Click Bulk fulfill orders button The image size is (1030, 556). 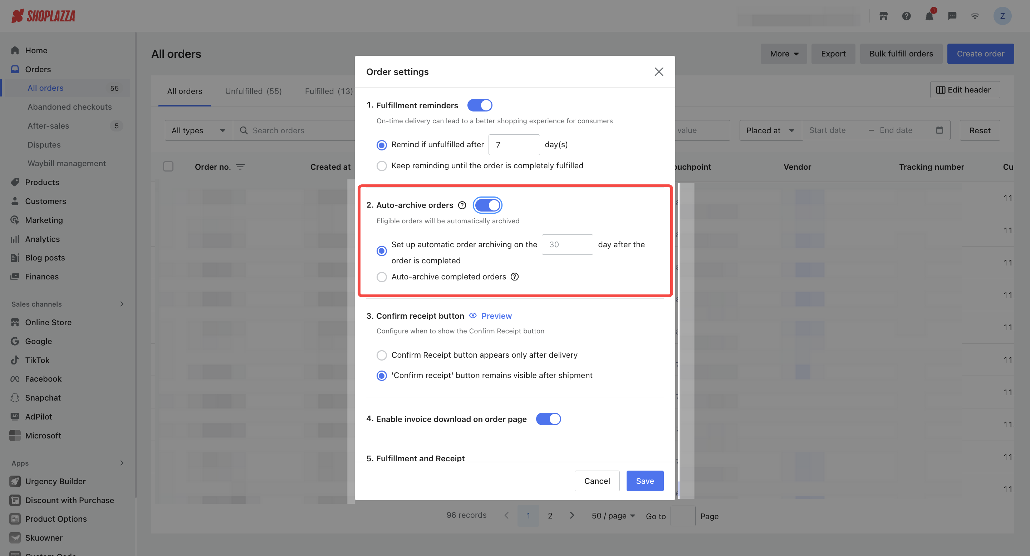tap(901, 54)
